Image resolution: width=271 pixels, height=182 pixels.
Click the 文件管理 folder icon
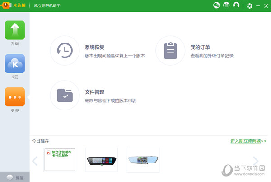tap(65, 95)
